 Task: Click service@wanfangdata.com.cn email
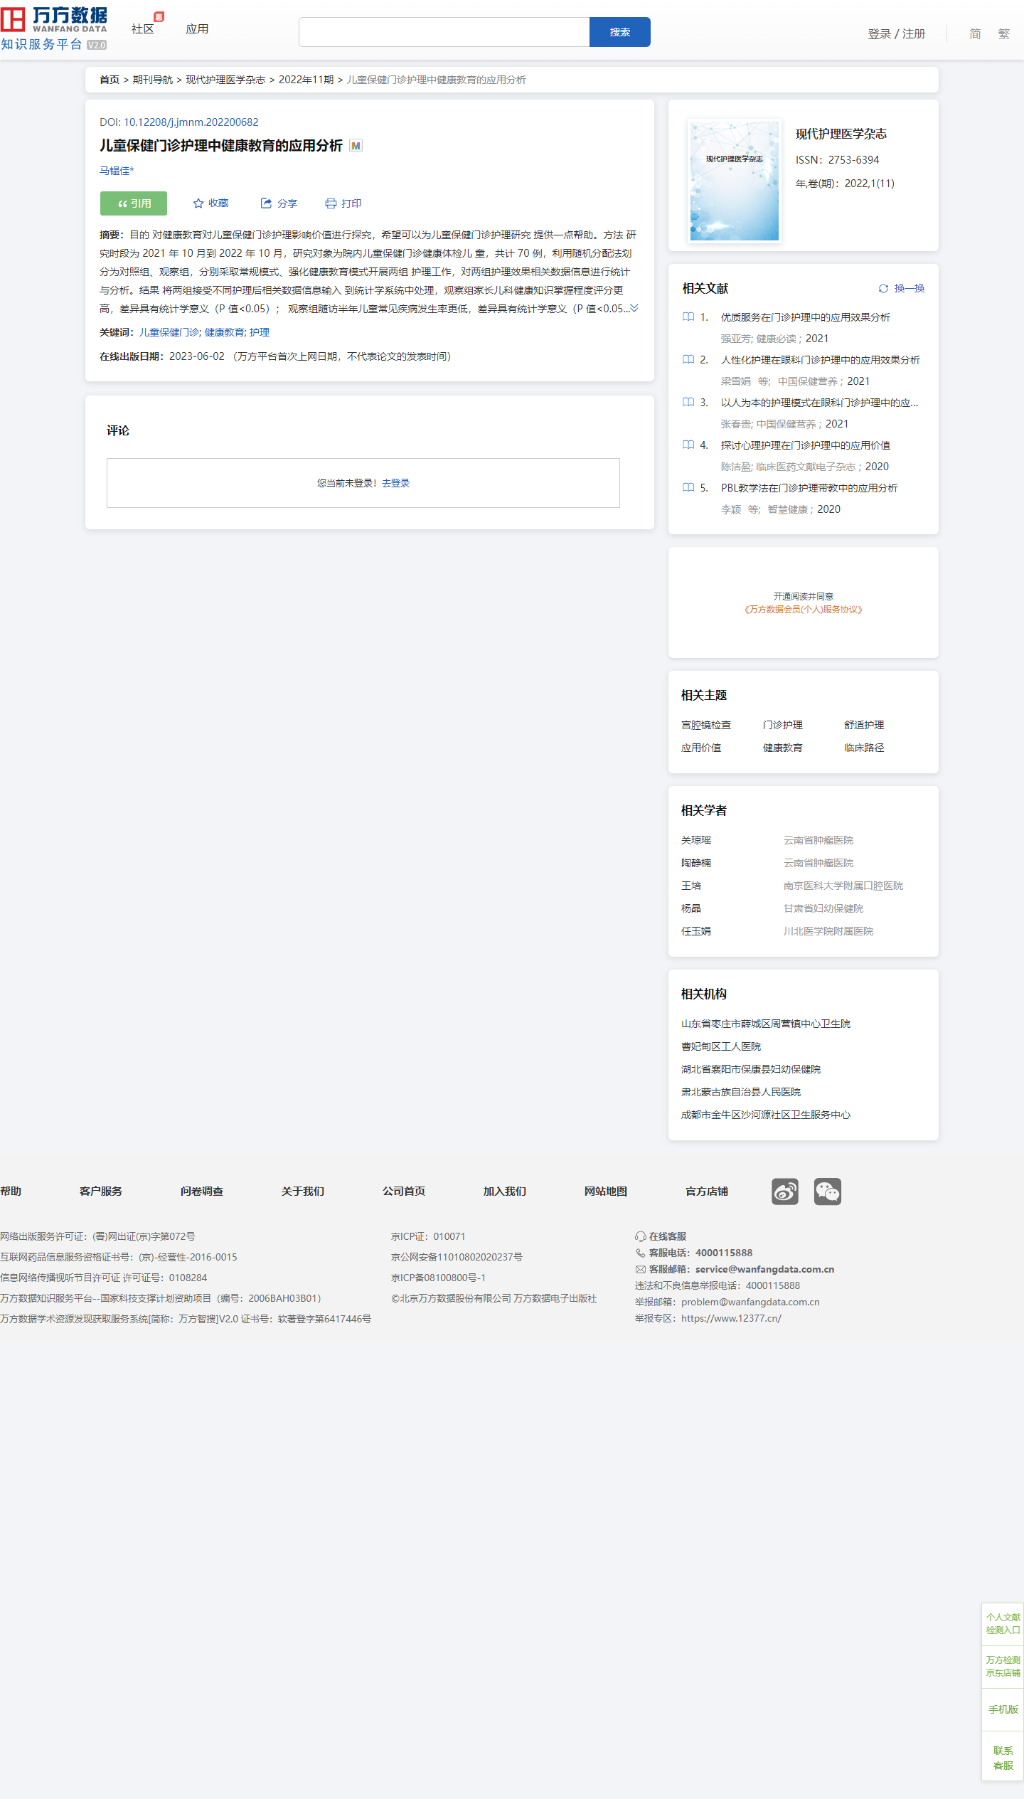[765, 1269]
